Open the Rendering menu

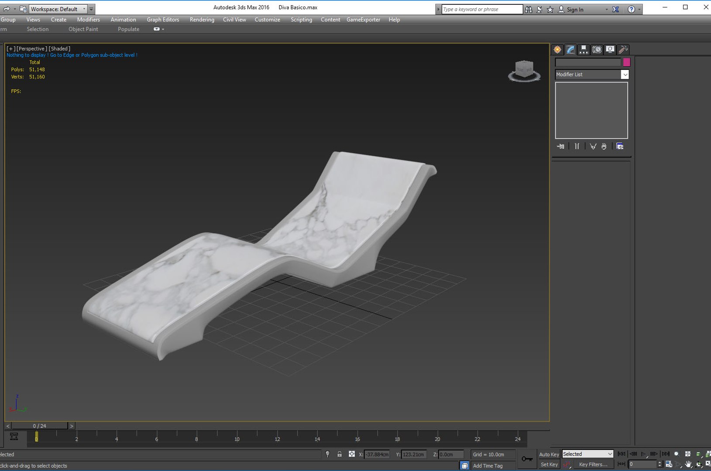tap(202, 20)
